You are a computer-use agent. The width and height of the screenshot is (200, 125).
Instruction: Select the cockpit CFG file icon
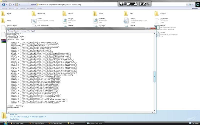tap(65, 21)
